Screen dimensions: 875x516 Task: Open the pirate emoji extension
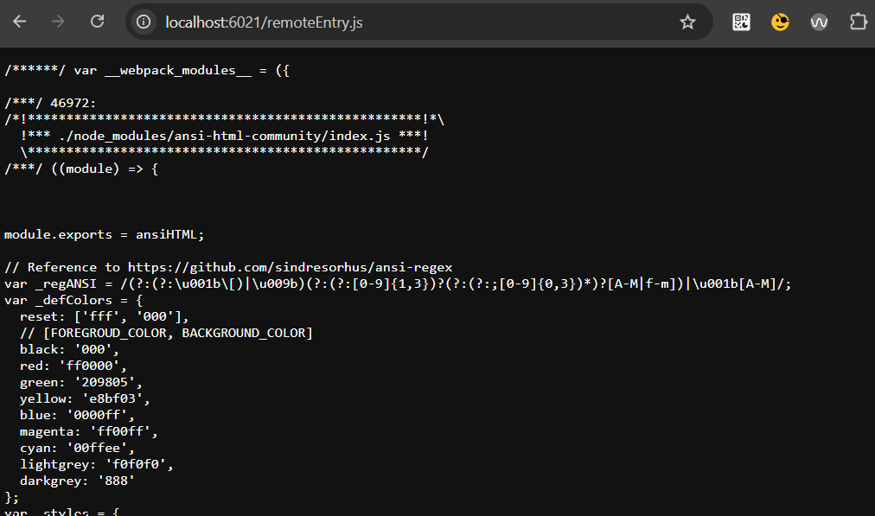pyautogui.click(x=780, y=22)
